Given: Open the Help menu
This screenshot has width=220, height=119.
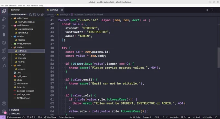Looking at the screenshot, I should tap(41, 5).
